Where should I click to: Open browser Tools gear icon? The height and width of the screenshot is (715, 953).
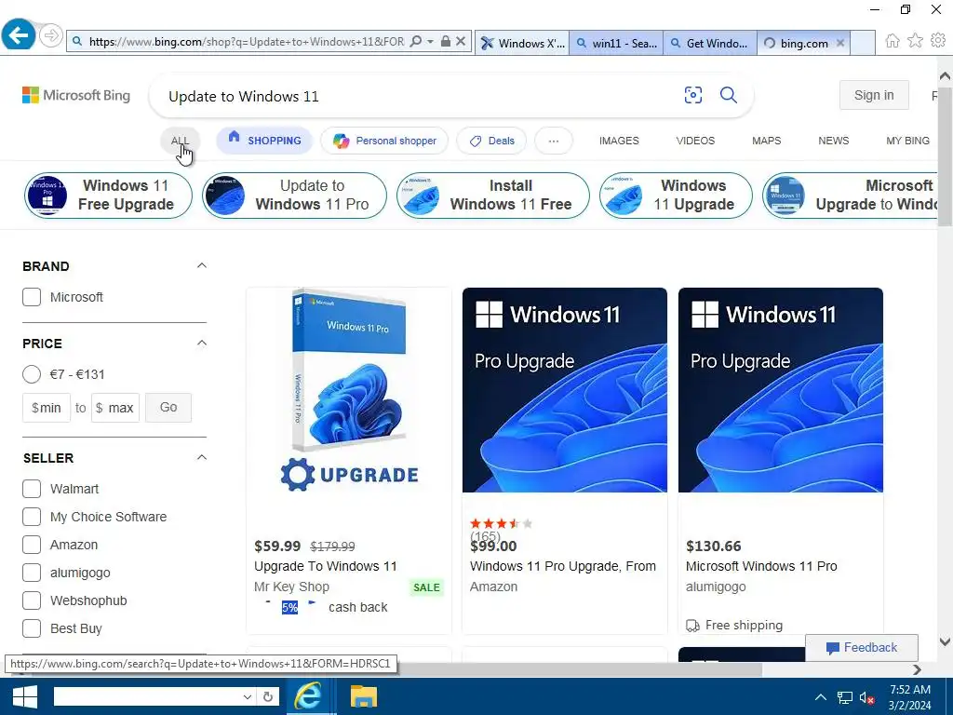[938, 41]
